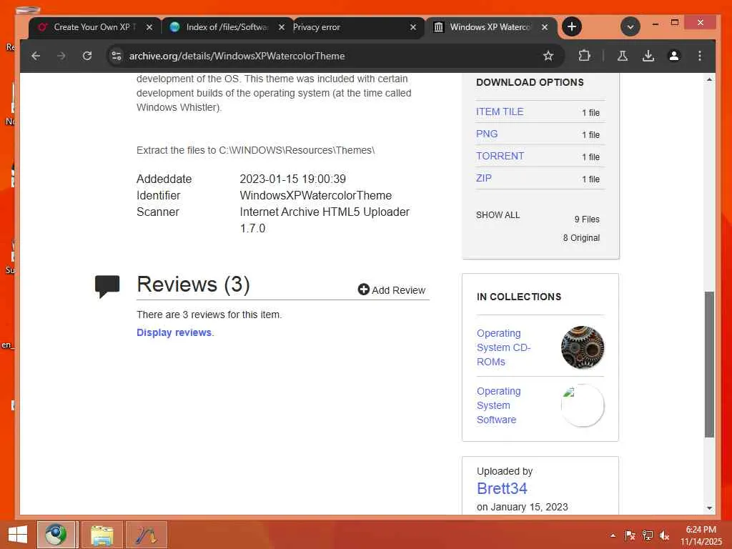Click the Operating System Software collection thumbnail

pos(582,405)
